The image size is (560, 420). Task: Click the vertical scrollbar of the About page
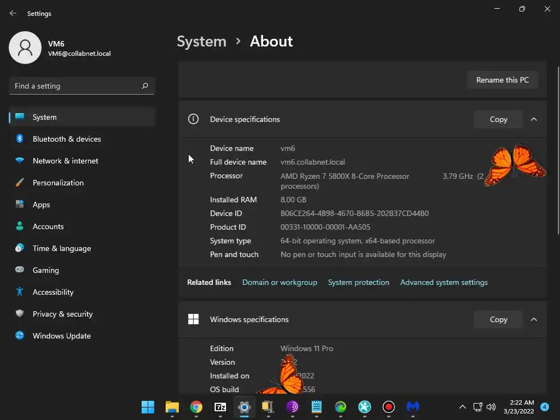tap(558, 150)
